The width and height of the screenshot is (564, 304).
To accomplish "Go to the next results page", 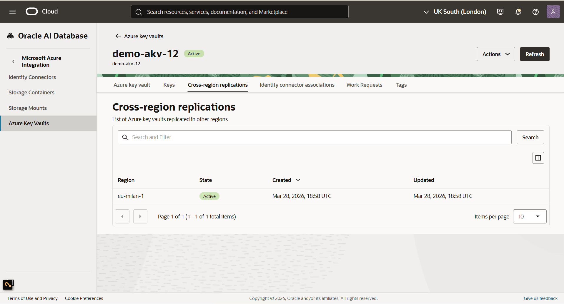I will click(140, 216).
